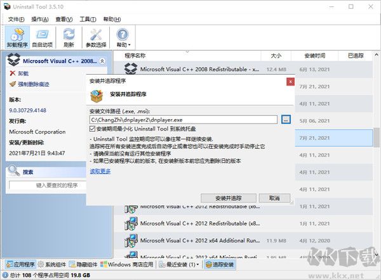The width and height of the screenshot is (381, 280).
Task: Open the 文件(F) menu
Action: pos(17,19)
